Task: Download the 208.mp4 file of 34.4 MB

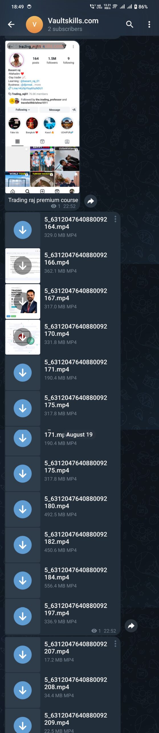Action: pyautogui.click(x=23, y=690)
